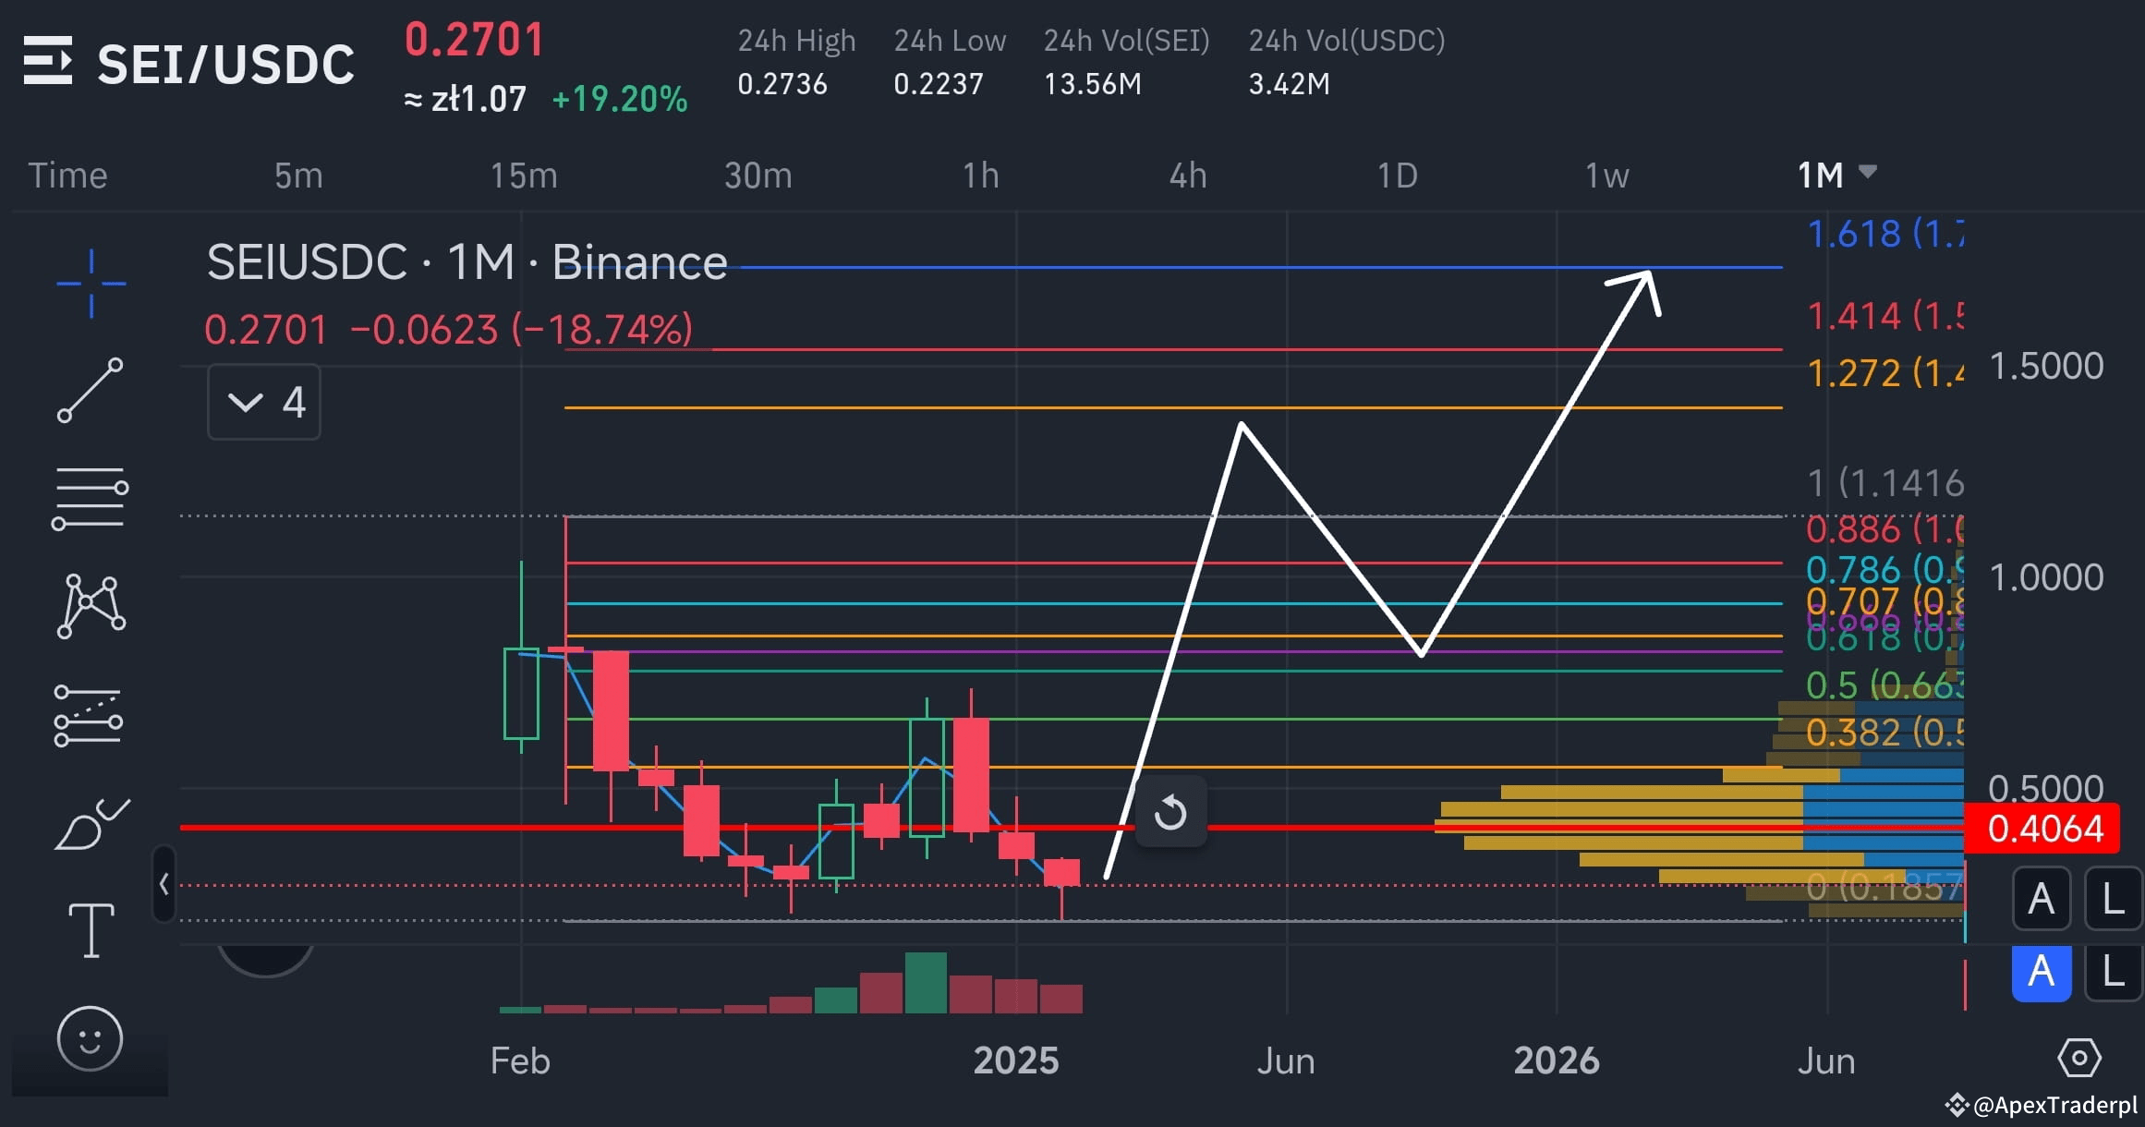Select the text annotation tool
The image size is (2145, 1127).
[x=91, y=930]
